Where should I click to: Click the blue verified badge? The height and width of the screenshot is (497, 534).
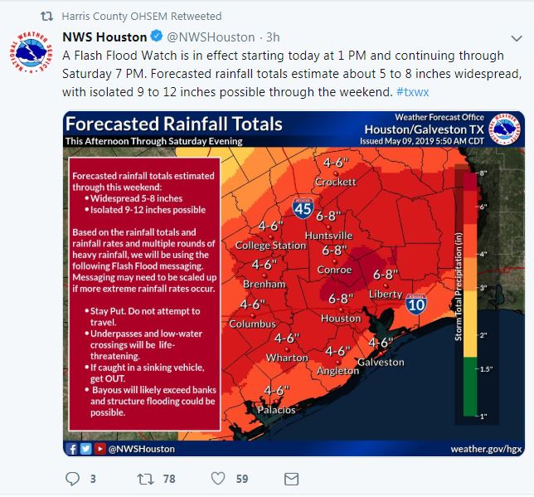154,37
